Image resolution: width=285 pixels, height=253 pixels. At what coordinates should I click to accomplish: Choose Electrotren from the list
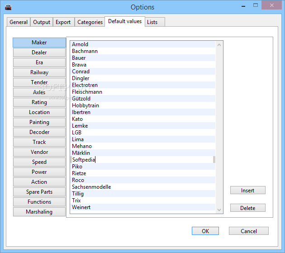(143, 85)
